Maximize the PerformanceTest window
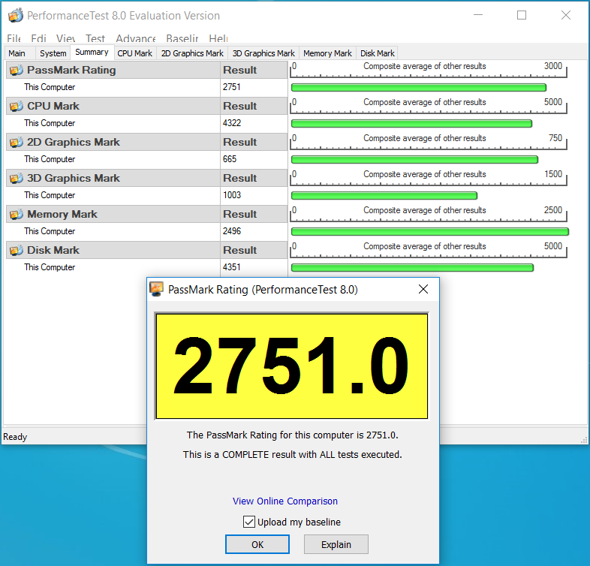Viewport: 590px width, 566px height. [522, 15]
